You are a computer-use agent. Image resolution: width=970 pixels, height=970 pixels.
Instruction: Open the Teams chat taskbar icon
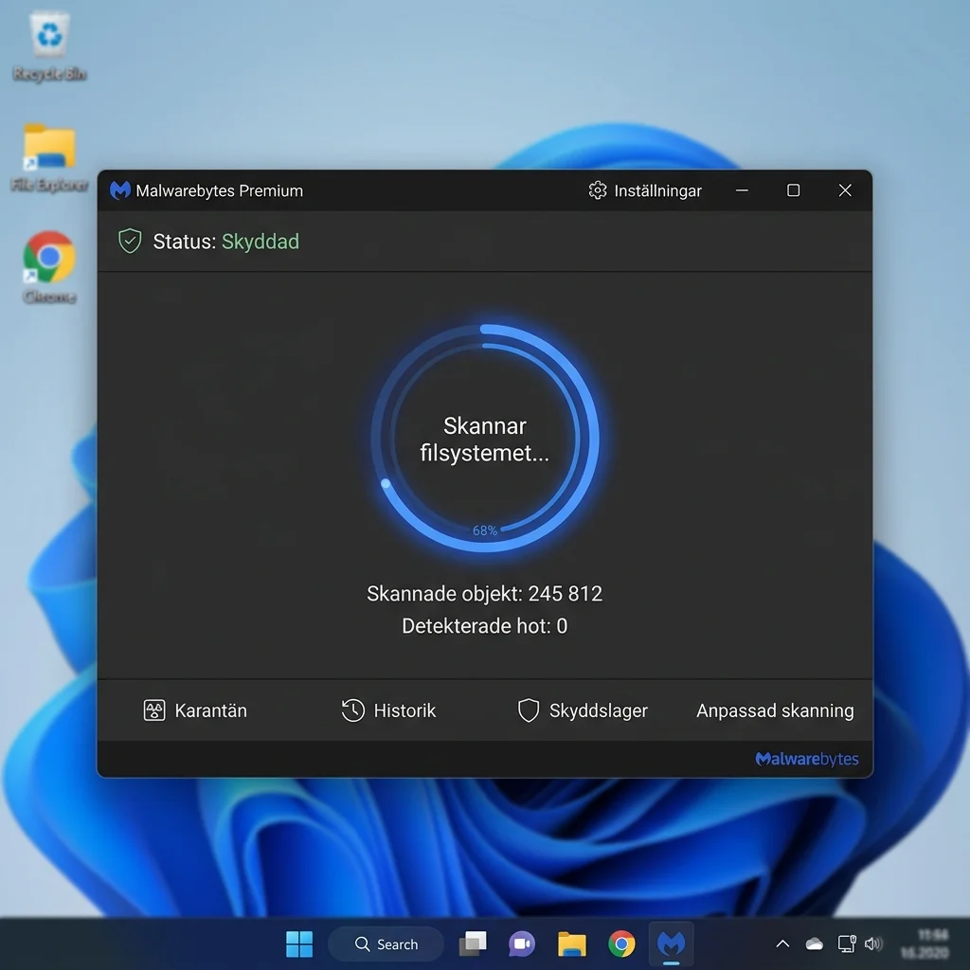(522, 944)
